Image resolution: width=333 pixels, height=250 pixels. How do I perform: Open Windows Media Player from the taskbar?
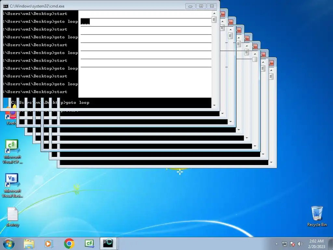tap(49, 243)
